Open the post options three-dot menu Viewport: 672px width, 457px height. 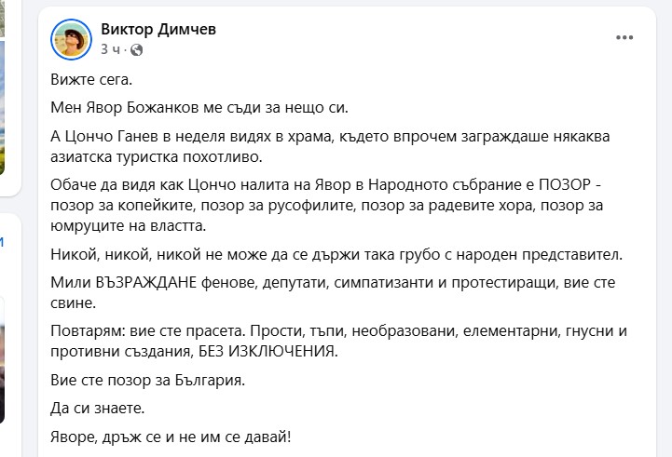624,37
